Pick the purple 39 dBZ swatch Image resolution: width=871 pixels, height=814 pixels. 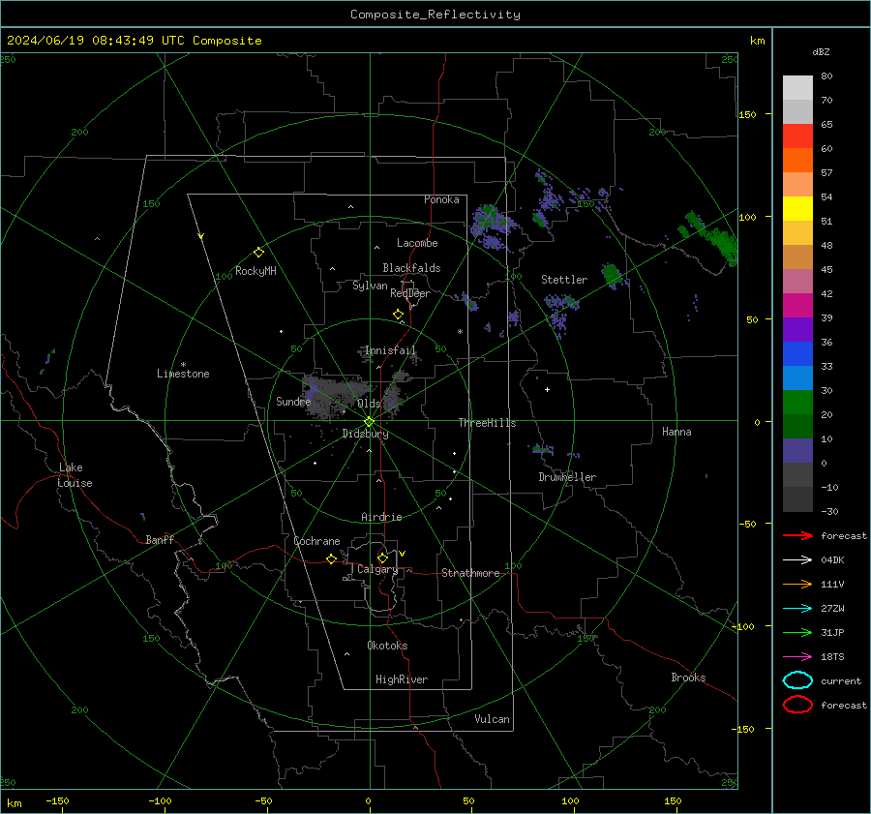click(x=797, y=329)
